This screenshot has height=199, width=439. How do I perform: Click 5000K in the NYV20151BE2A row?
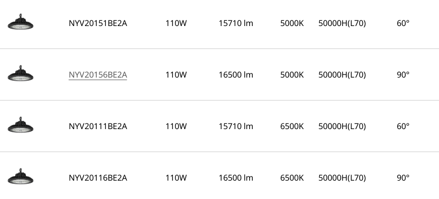(292, 23)
